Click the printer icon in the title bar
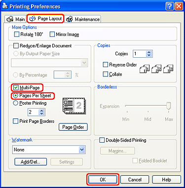 click(x=5, y=6)
